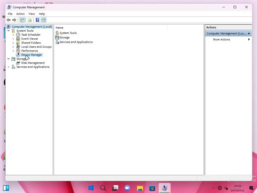
Task: Select Computer Management (Local) root node
Action: pyautogui.click(x=32, y=27)
